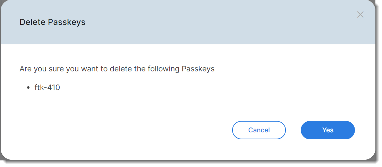382x167 pixels.
Task: Click the bullet point before ftk-410
Action: pyautogui.click(x=28, y=88)
